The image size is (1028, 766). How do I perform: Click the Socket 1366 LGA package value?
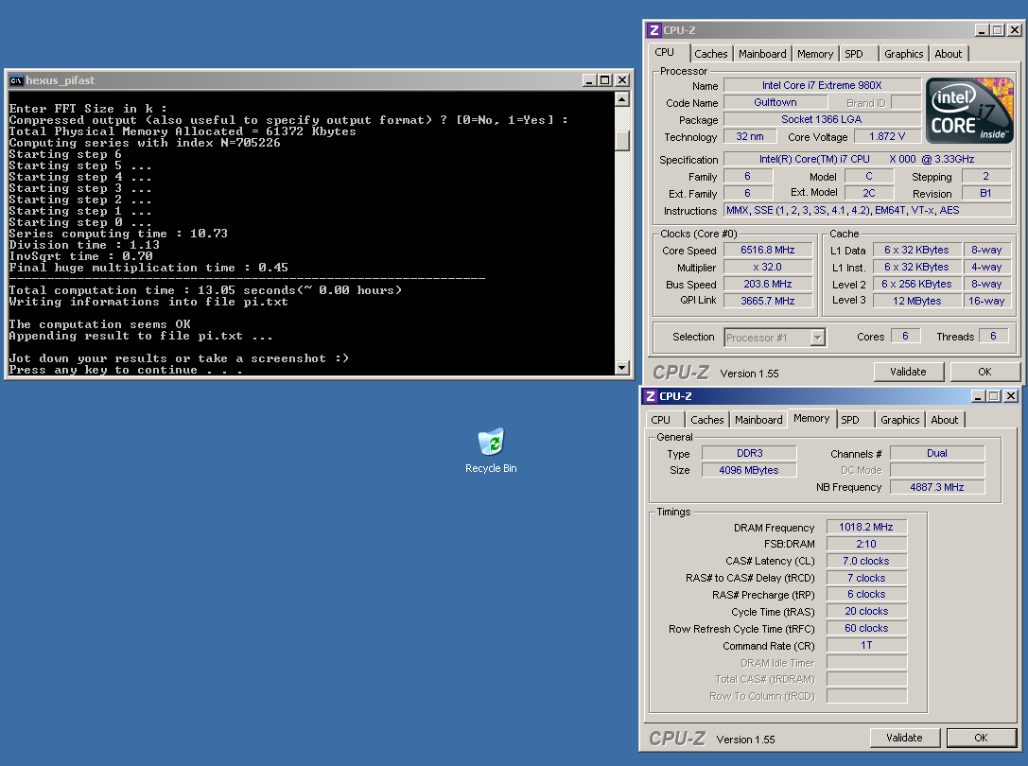(822, 119)
